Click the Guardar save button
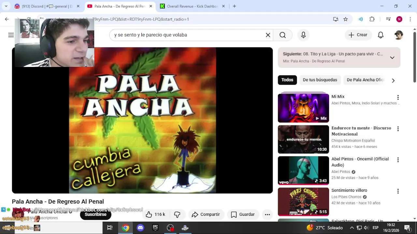This screenshot has width=417, height=234. (243, 214)
